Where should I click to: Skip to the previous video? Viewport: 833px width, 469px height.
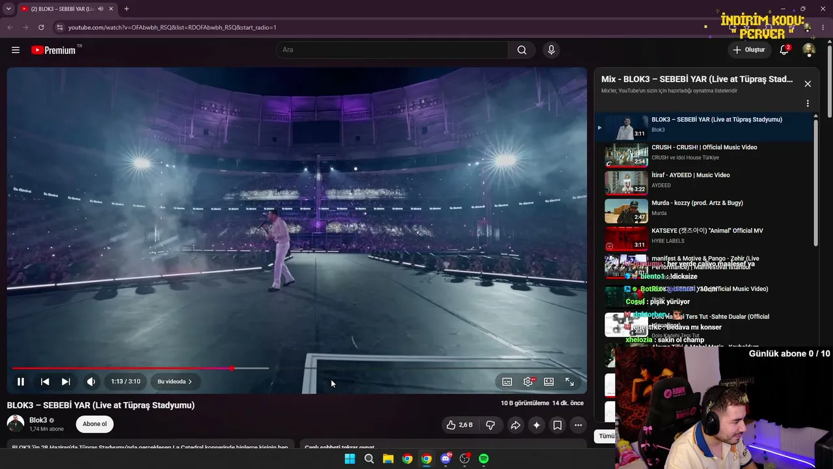click(x=45, y=382)
